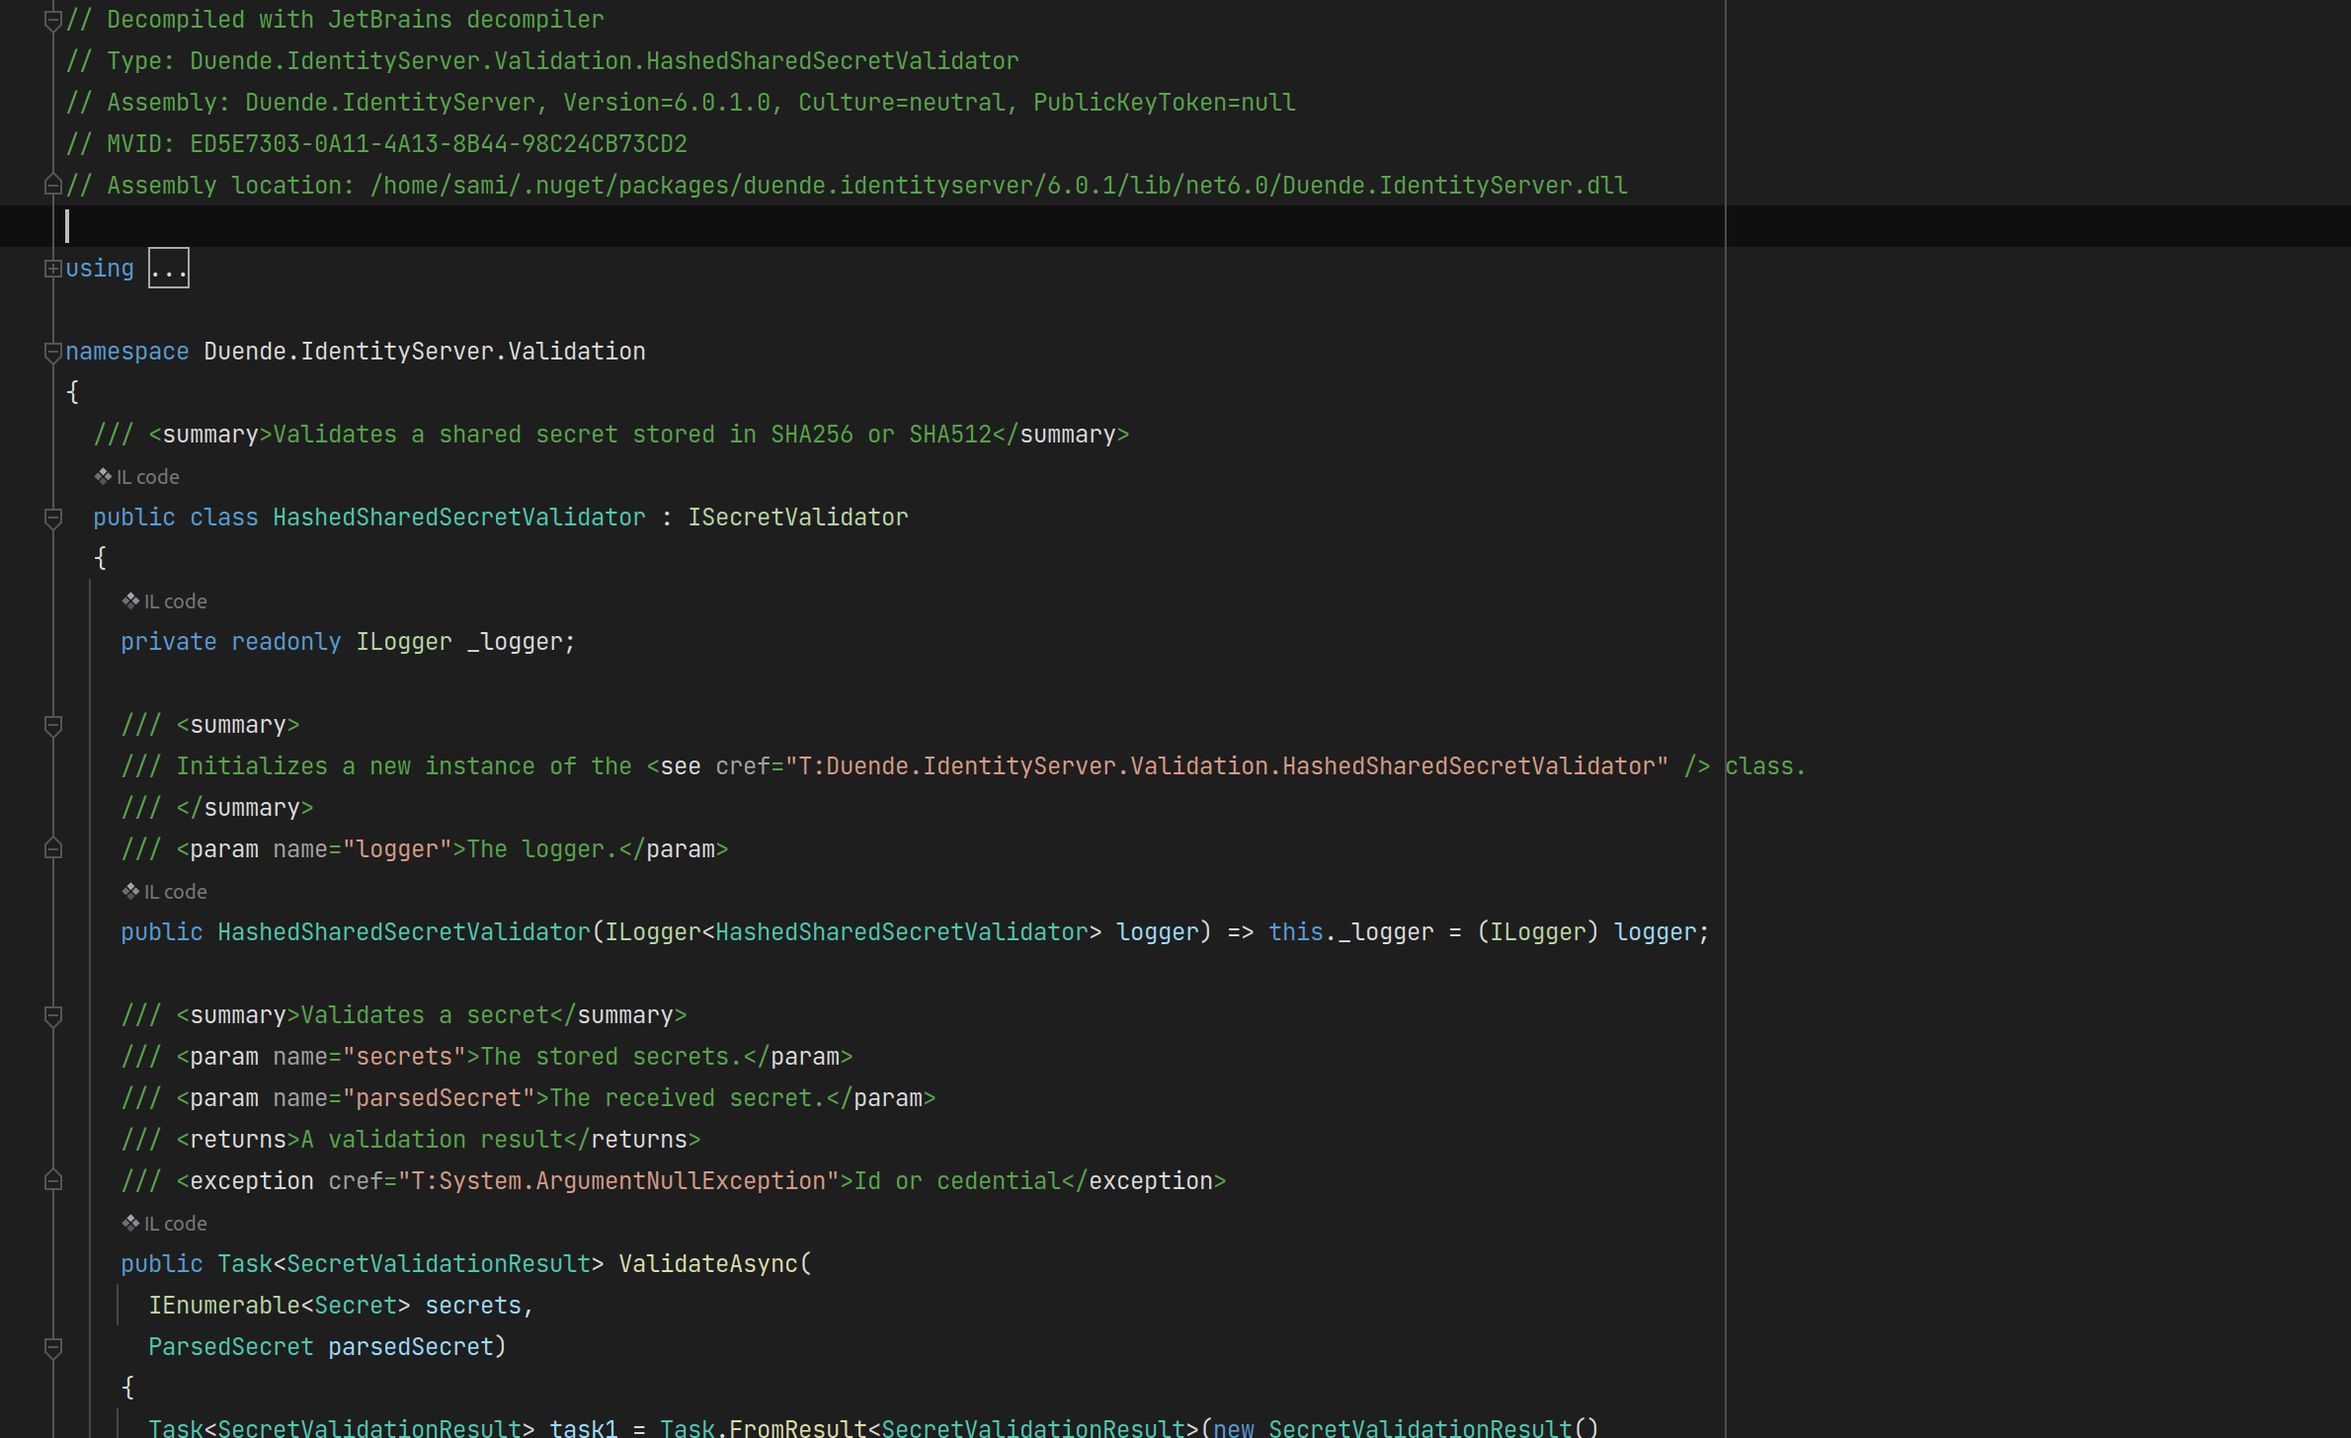The width and height of the screenshot is (2351, 1438).
Task: Click the IL code label above ValidateAsync
Action: pos(174,1223)
